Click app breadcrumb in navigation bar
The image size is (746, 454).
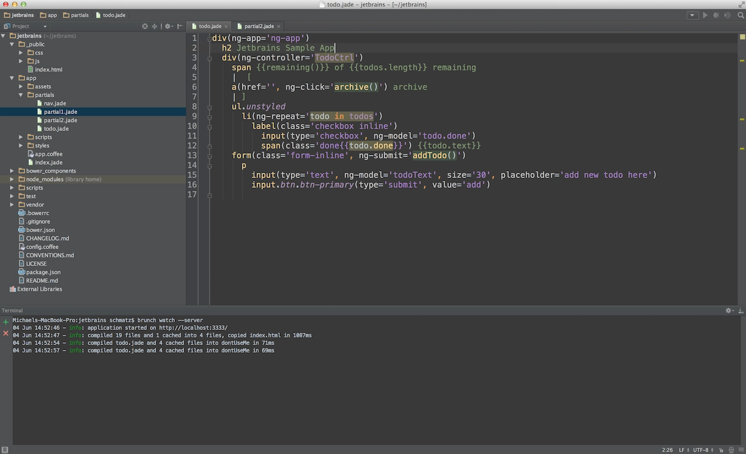pos(48,15)
